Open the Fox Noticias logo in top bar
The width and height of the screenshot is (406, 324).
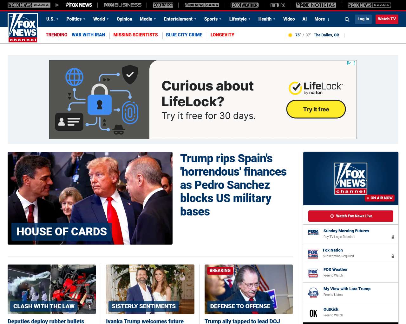click(316, 5)
